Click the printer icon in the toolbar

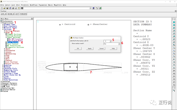[x=13, y=8]
